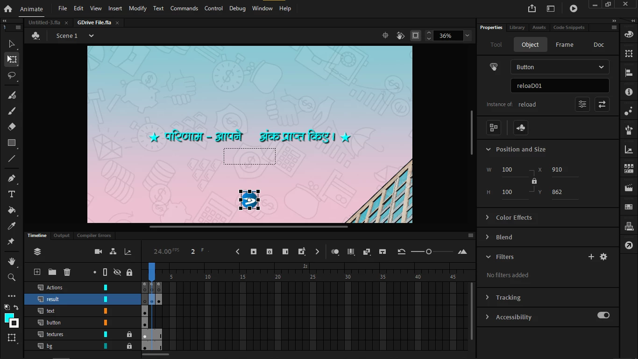Select the Line tool
The image size is (638, 359).
[12, 158]
